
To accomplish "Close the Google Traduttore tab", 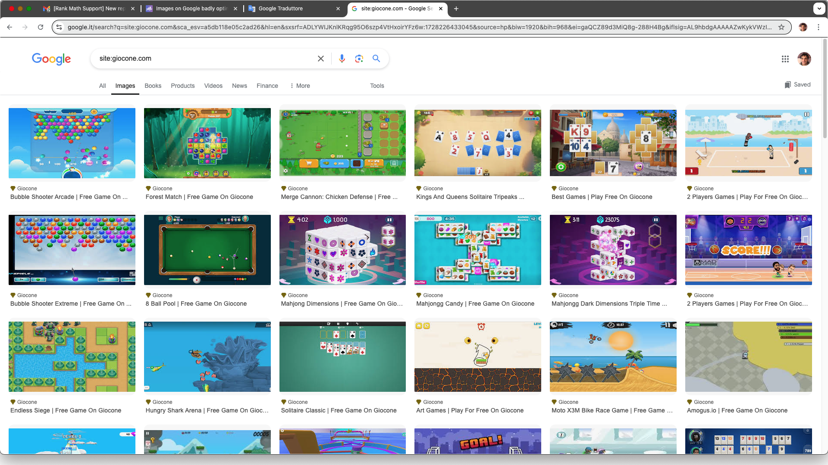I will (338, 9).
